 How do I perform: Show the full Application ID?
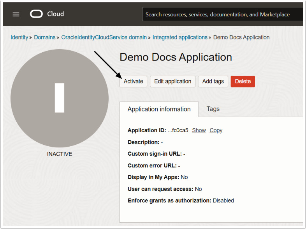click(x=199, y=130)
